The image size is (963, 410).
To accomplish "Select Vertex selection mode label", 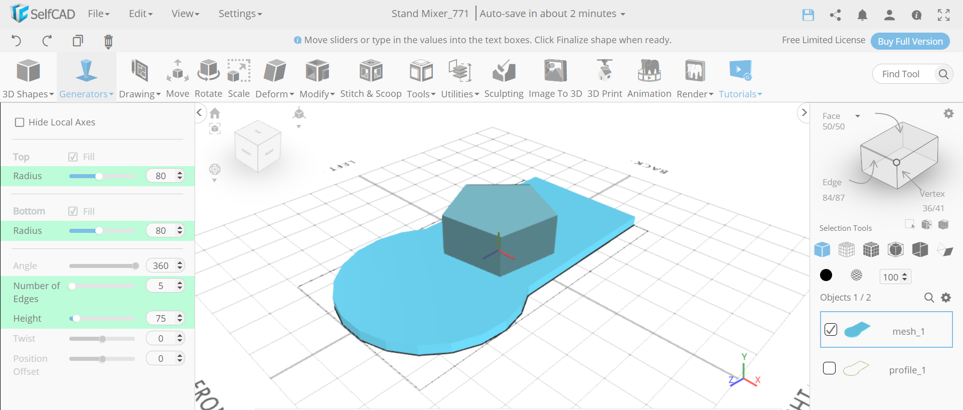I will pyautogui.click(x=932, y=194).
